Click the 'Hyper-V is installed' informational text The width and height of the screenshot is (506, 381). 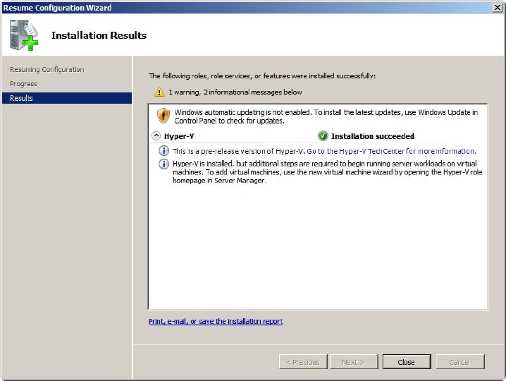[328, 172]
